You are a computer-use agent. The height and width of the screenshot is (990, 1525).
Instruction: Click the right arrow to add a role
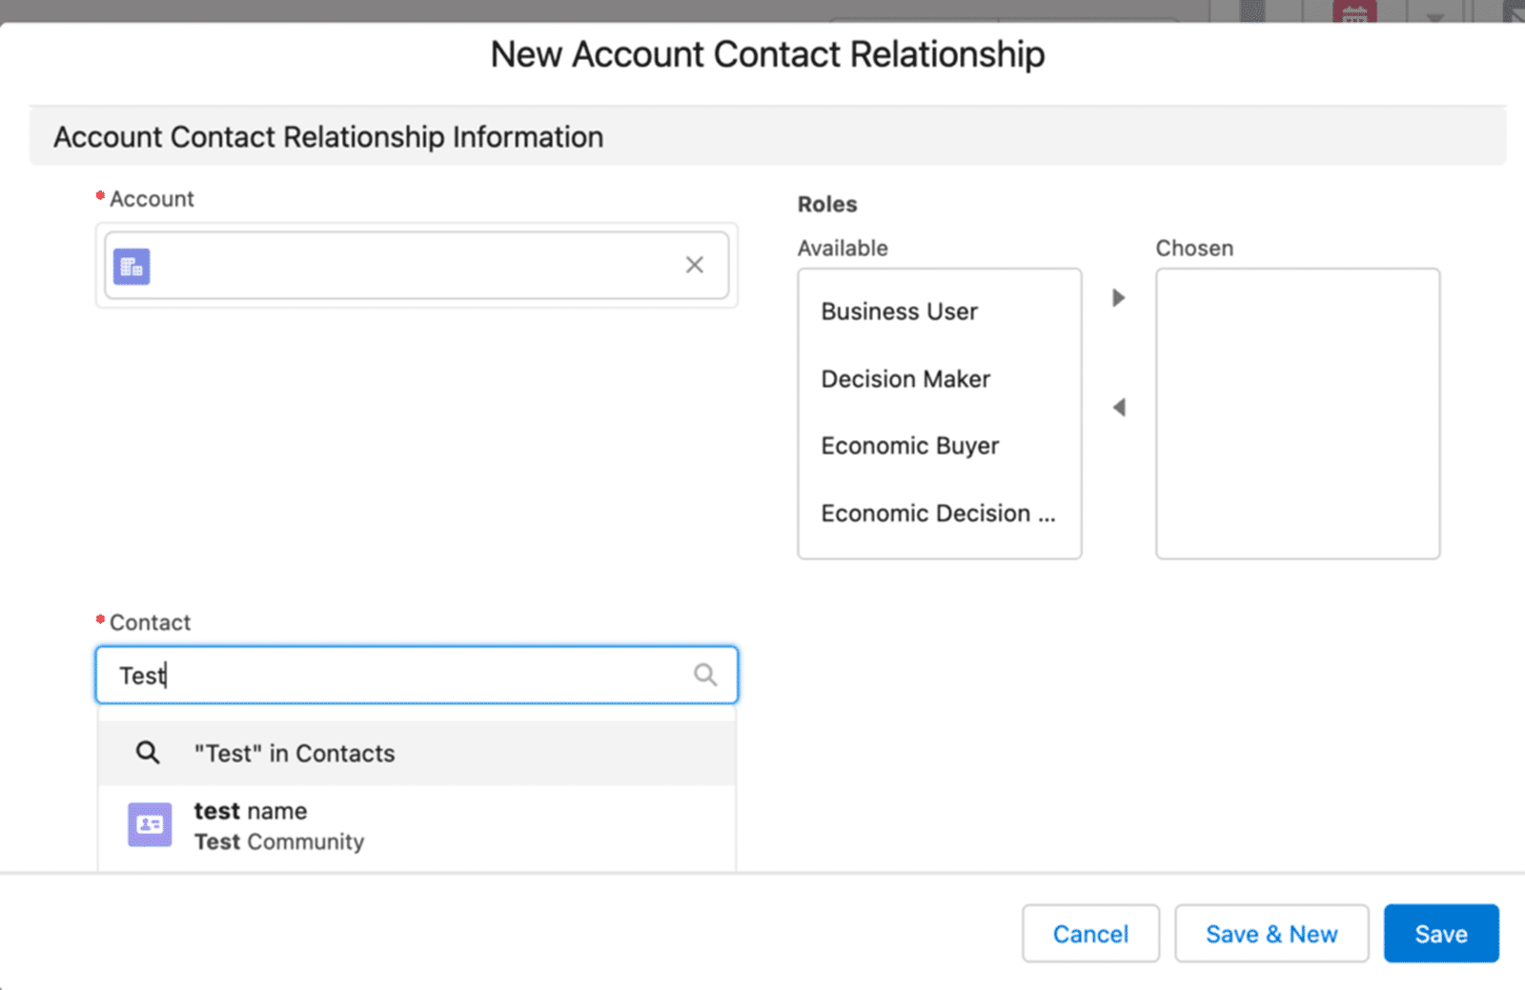(1119, 297)
